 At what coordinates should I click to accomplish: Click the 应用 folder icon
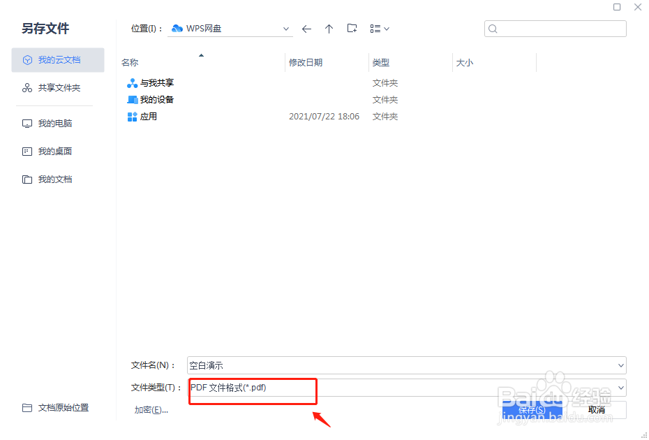click(x=132, y=117)
